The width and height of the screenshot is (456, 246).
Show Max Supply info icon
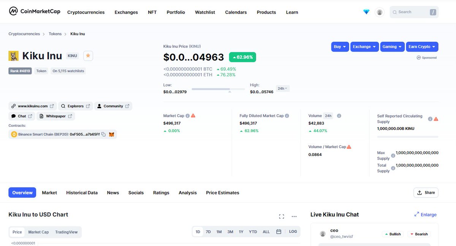[x=393, y=156]
